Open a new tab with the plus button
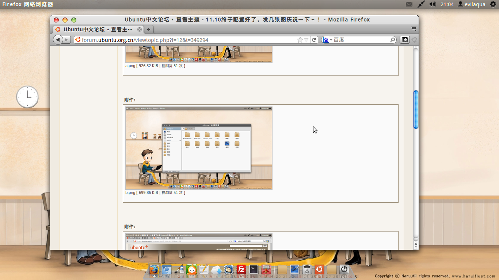 (149, 30)
